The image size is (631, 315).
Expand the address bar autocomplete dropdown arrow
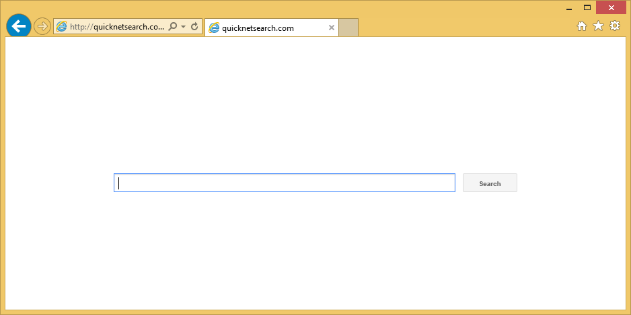tap(183, 27)
